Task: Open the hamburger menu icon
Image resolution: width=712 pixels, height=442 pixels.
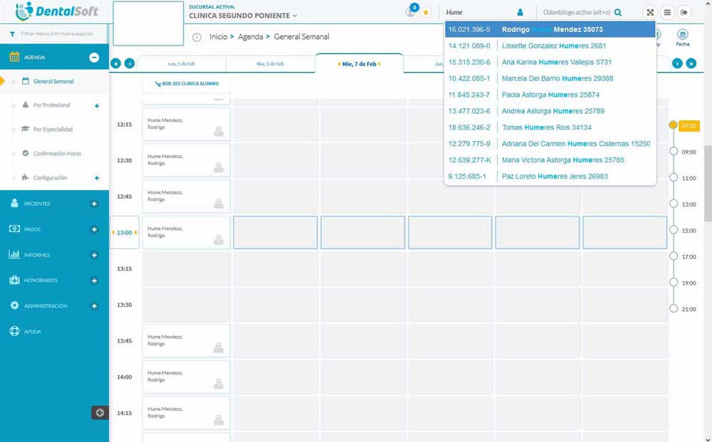Action: tap(667, 12)
